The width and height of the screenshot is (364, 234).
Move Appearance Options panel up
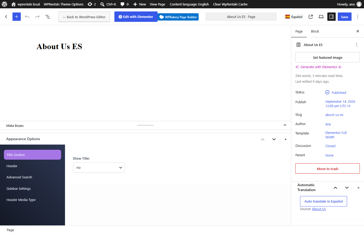pyautogui.click(x=263, y=139)
